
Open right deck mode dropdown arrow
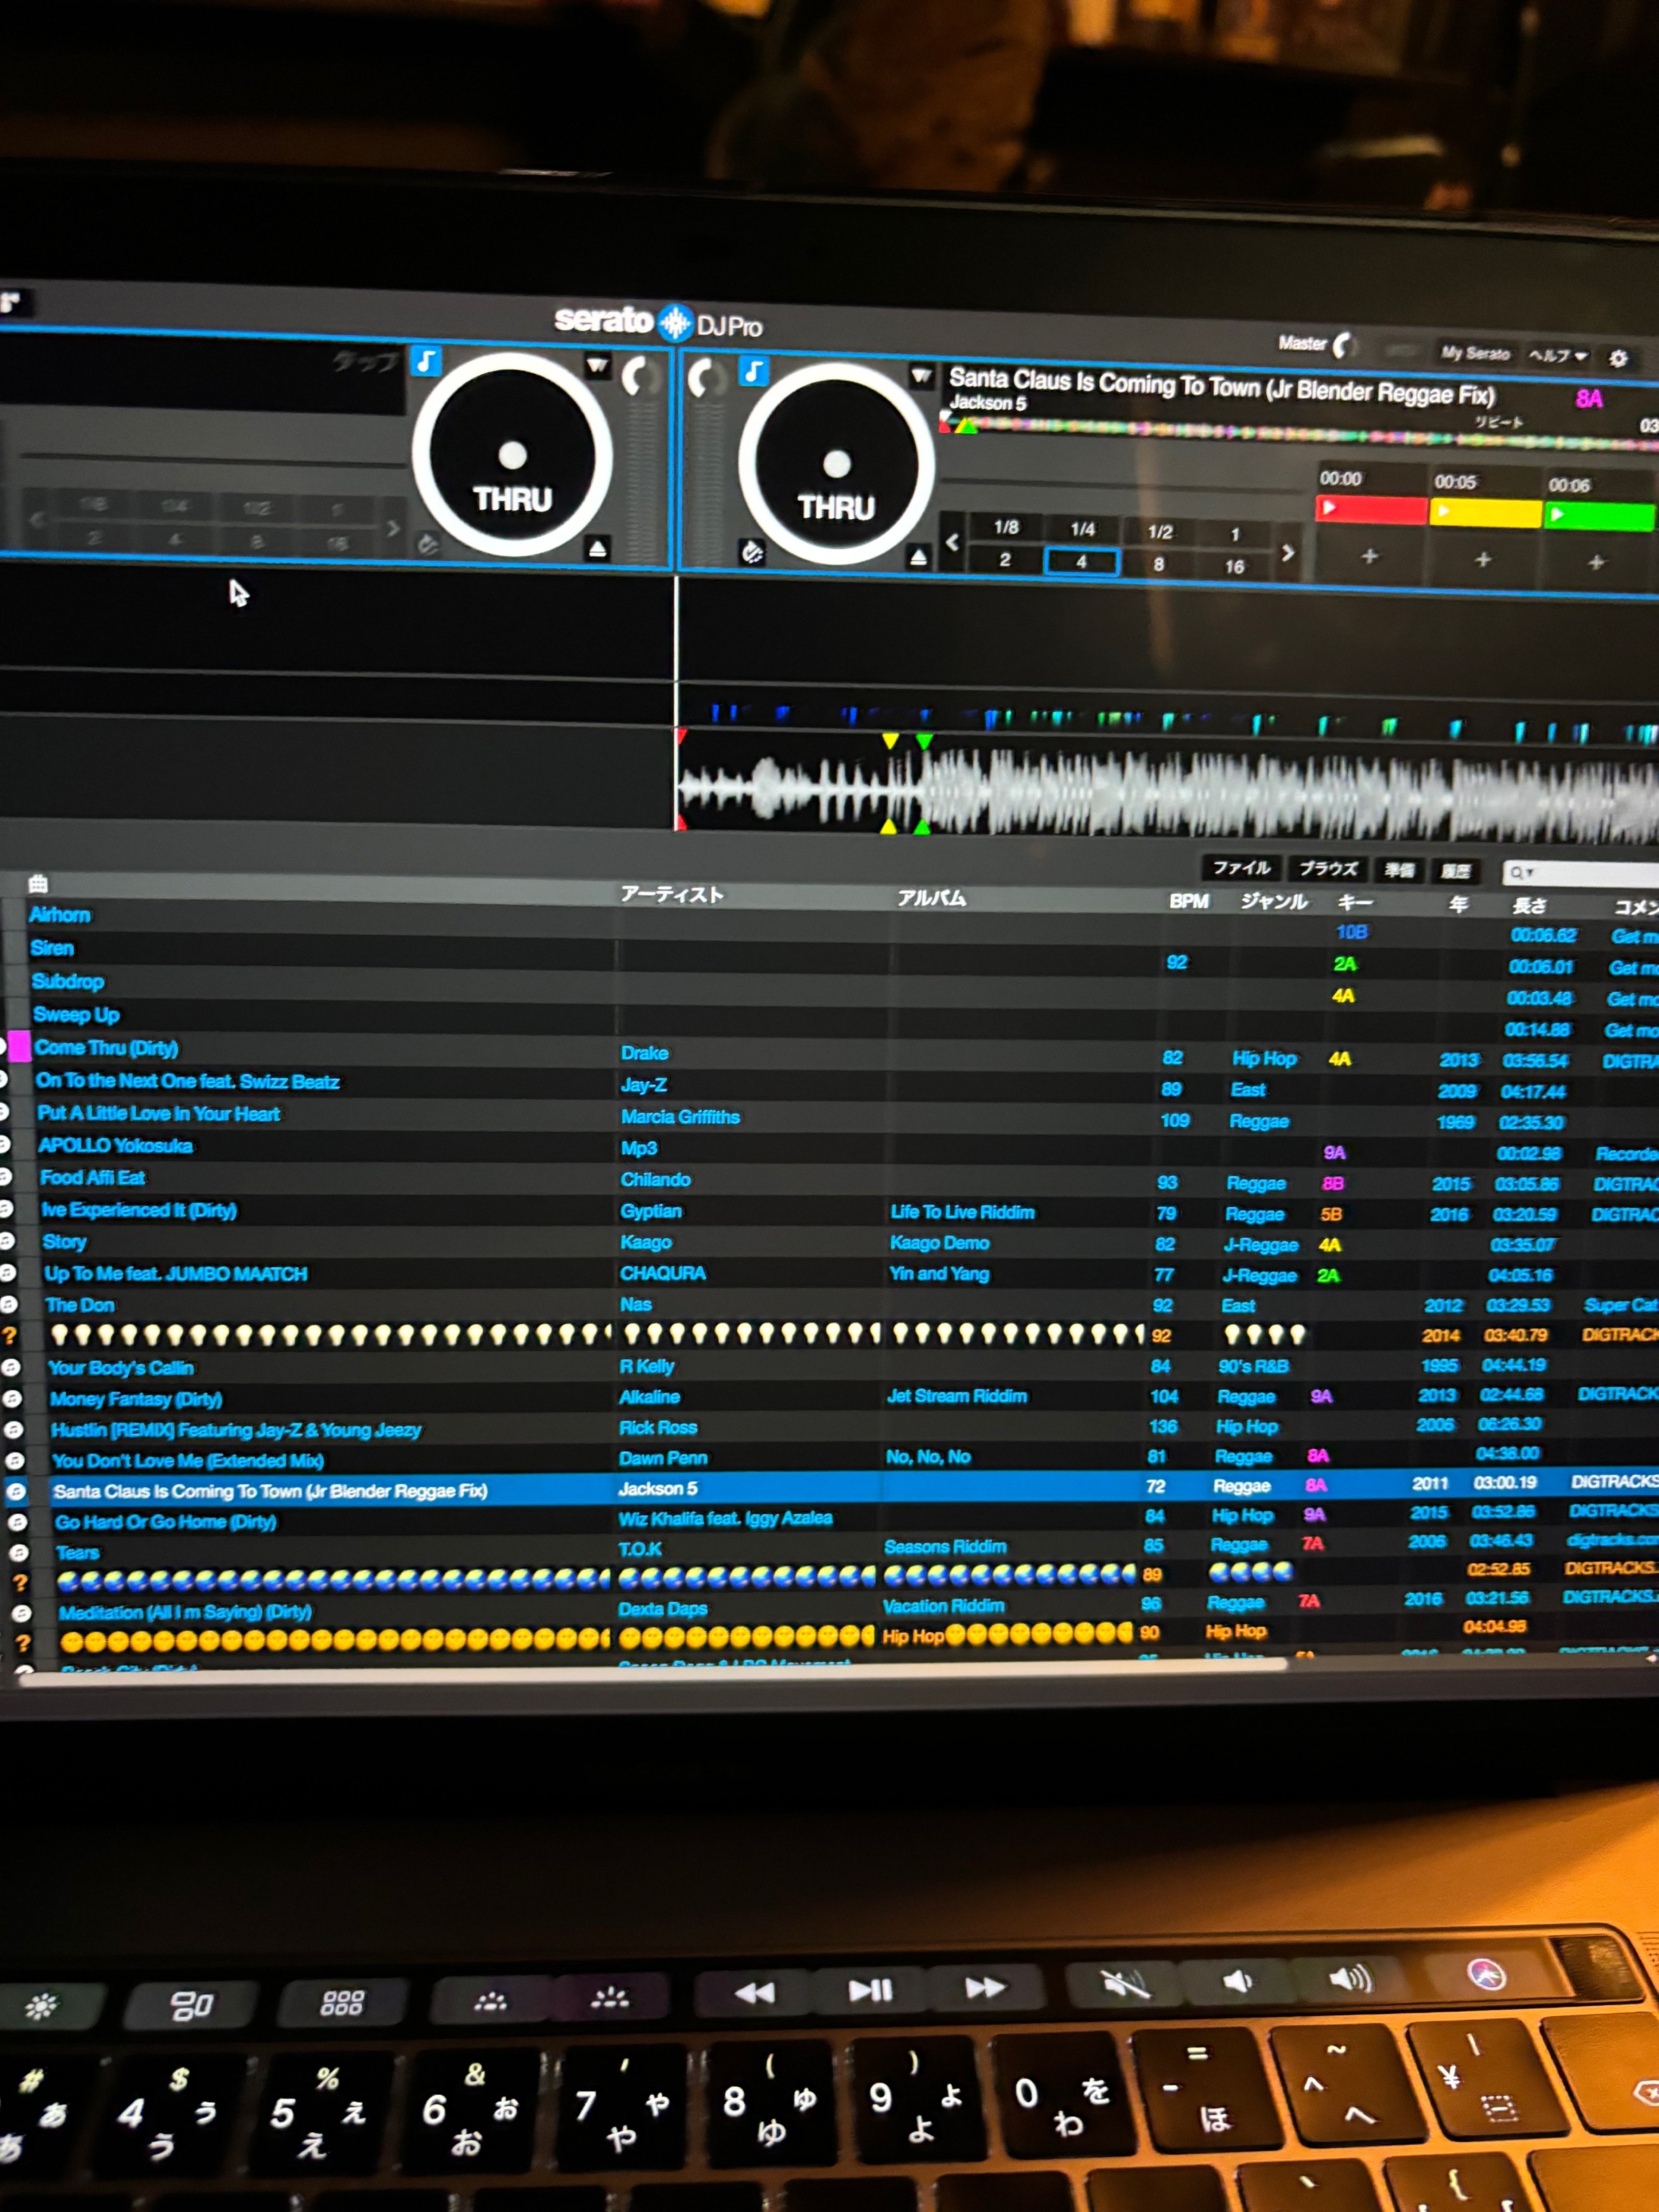point(920,376)
